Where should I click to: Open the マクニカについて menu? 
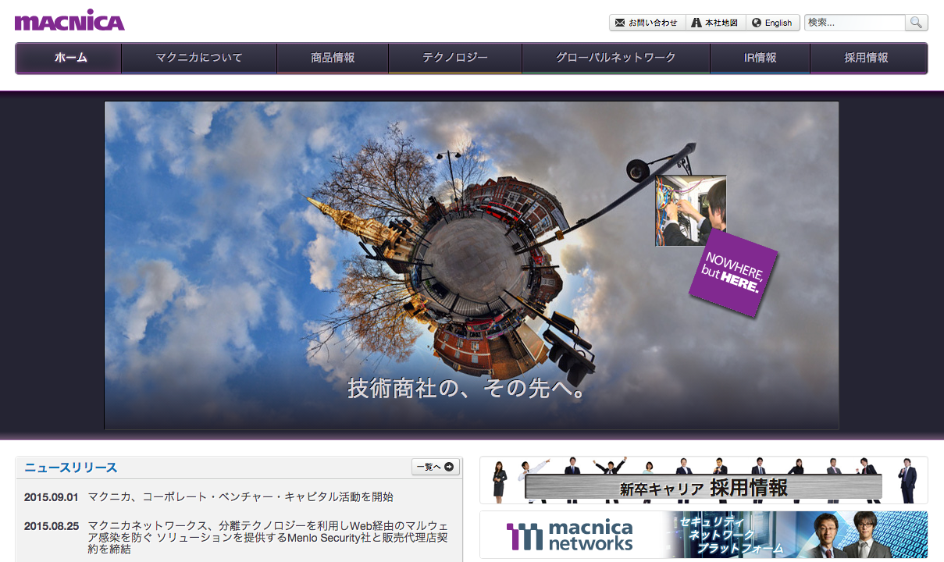(199, 58)
